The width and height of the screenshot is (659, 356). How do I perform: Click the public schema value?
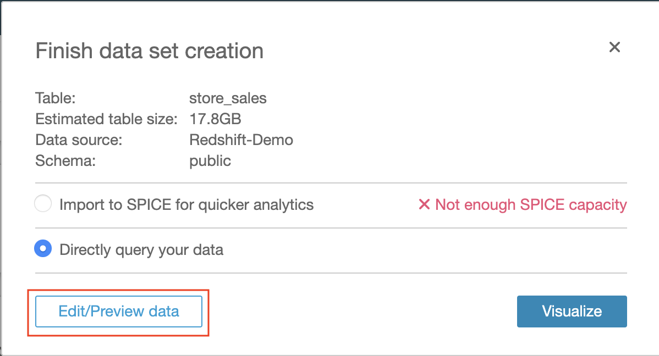coord(210,160)
